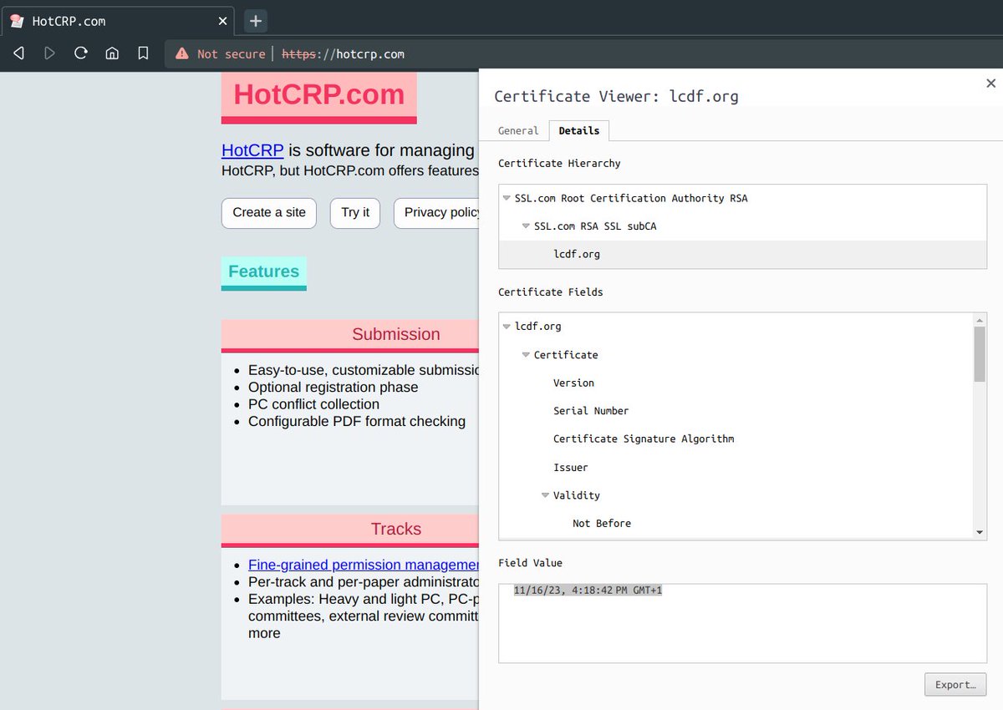Follow the HotCRP hyperlink
Viewport: 1003px width, 710px height.
[x=252, y=150]
